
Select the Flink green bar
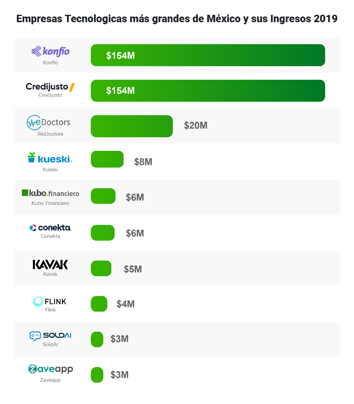(99, 304)
